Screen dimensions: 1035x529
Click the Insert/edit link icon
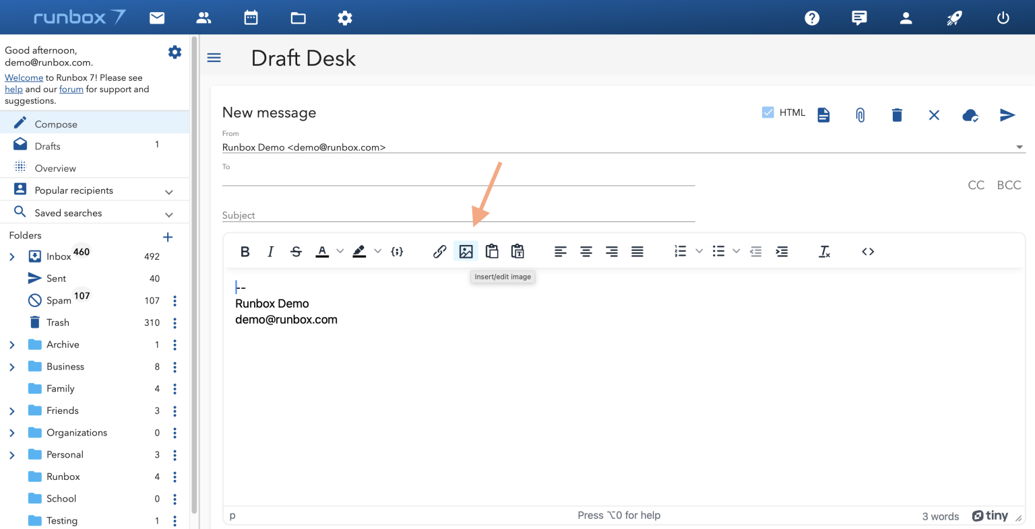click(x=439, y=252)
